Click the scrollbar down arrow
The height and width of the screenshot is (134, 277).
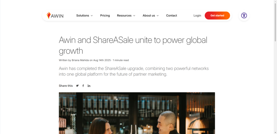275,132
